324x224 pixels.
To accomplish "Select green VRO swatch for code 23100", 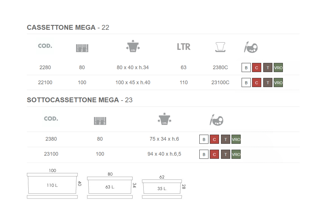I will click(x=236, y=154).
